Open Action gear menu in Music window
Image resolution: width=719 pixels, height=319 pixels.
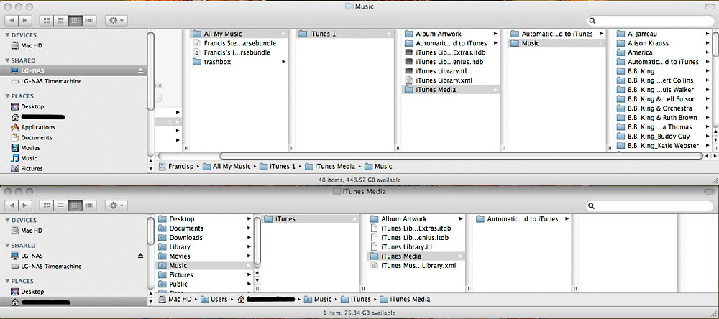pyautogui.click(x=116, y=20)
